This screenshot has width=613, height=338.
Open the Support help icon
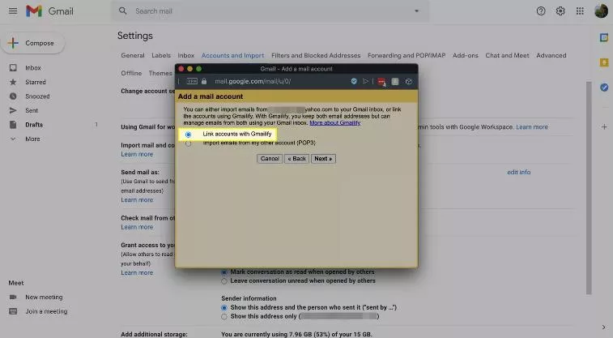pyautogui.click(x=541, y=11)
